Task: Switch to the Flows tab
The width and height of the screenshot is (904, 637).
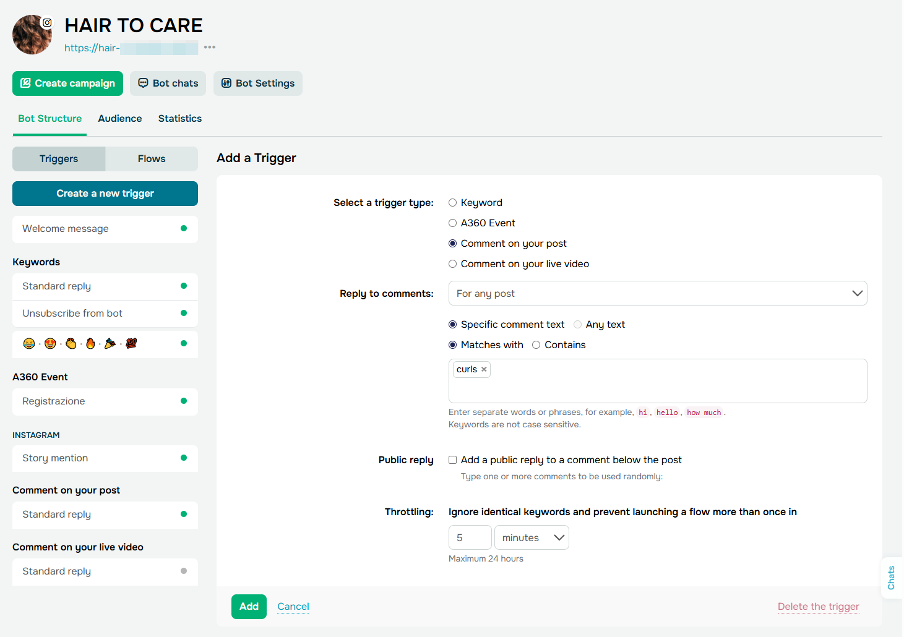Action: (152, 159)
